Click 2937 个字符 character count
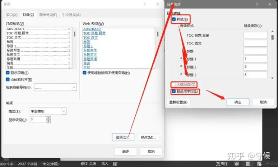 [x=27, y=164]
